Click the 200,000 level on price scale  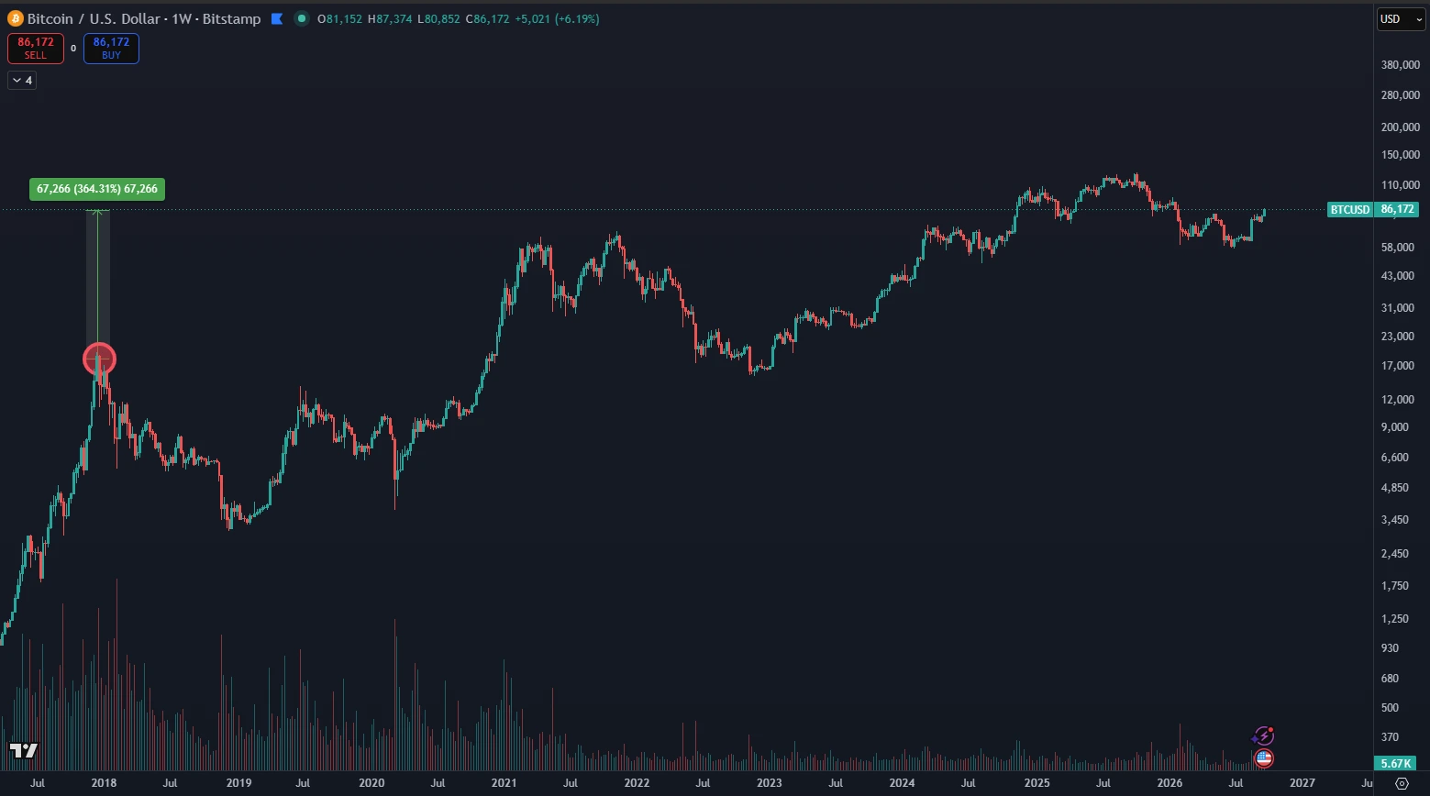pyautogui.click(x=1400, y=127)
